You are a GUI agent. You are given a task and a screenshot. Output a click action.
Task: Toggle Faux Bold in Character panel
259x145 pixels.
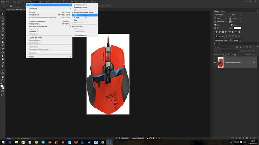coord(217,32)
